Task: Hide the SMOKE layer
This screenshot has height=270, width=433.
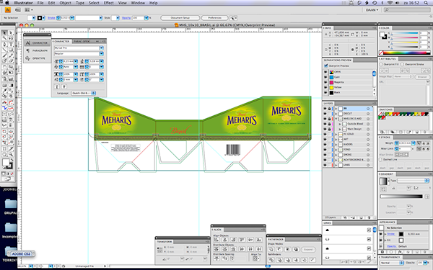Action: coord(325,155)
